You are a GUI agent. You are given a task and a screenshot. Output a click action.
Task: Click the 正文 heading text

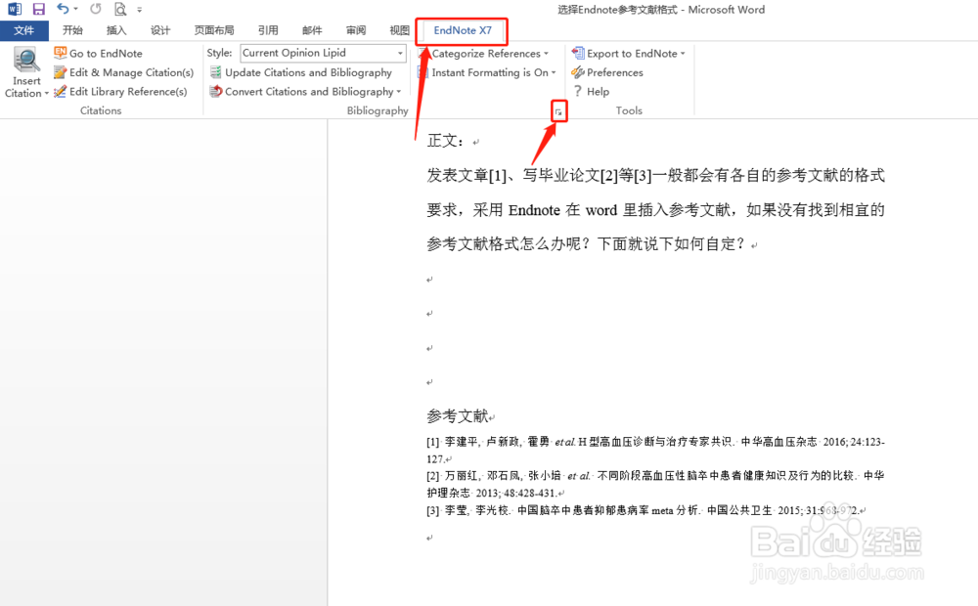pos(445,141)
